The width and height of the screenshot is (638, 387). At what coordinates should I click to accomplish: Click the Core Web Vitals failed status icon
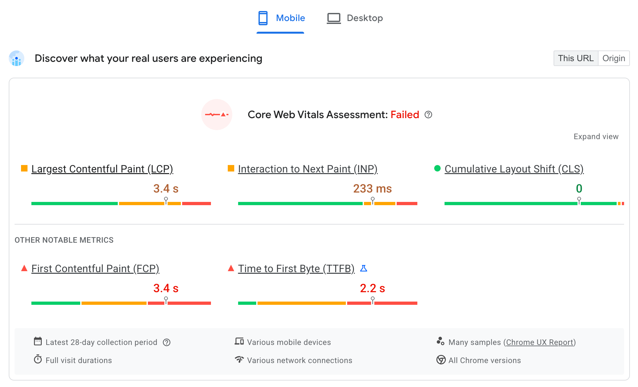[217, 115]
